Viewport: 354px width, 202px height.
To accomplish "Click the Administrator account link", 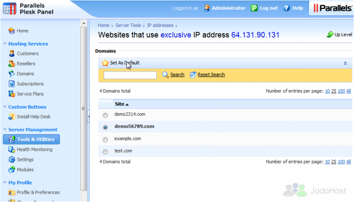I will pos(228,8).
